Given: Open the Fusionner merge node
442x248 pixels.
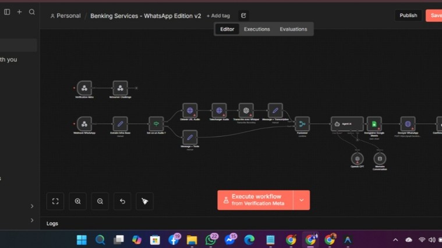Looking at the screenshot, I should coord(302,124).
